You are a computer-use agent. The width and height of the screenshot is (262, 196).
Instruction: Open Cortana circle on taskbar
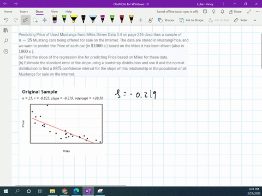(28, 191)
